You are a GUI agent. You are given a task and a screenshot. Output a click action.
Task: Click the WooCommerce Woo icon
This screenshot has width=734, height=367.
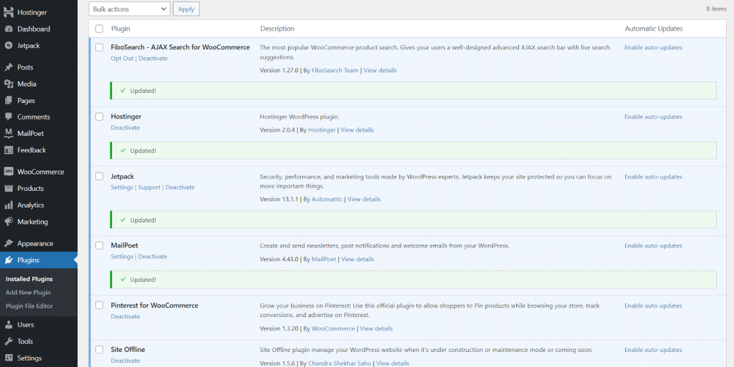point(9,172)
